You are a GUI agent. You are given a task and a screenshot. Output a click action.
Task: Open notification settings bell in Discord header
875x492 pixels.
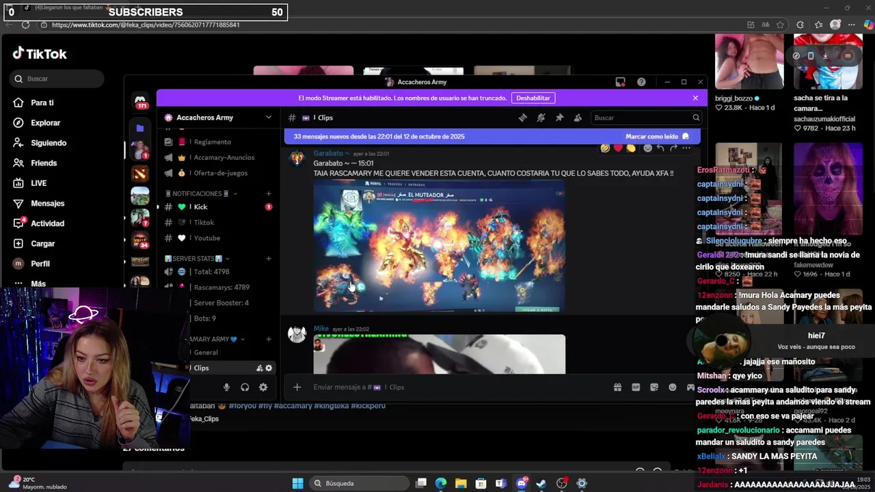[x=541, y=118]
